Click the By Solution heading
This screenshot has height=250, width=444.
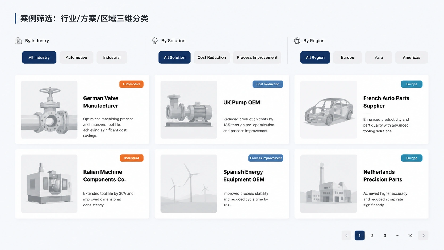pyautogui.click(x=173, y=41)
